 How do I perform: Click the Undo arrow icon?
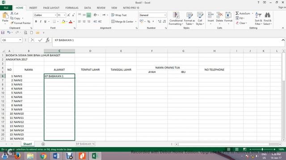click(8, 32)
